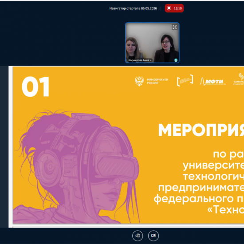Click the bracketed logo beside МФТИ
244x244 pixels.
[185, 80]
